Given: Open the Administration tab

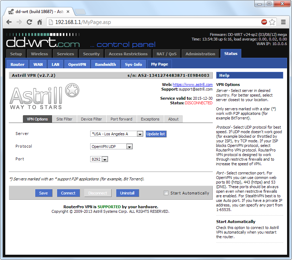Looking at the screenshot, I should point(200,54).
